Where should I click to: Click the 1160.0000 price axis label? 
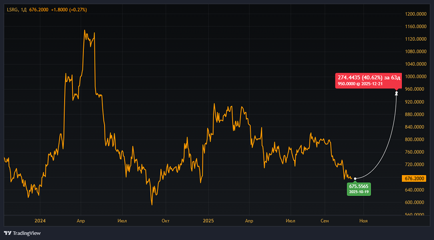[415, 26]
